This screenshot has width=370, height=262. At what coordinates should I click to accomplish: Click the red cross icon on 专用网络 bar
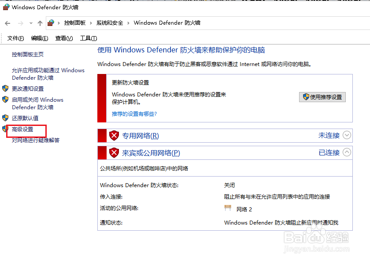tap(114, 135)
